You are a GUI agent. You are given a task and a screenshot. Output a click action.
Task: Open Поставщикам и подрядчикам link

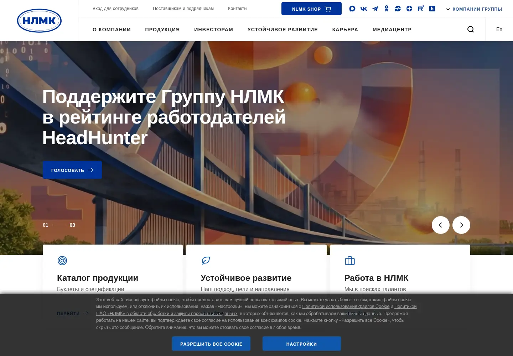pyautogui.click(x=183, y=9)
